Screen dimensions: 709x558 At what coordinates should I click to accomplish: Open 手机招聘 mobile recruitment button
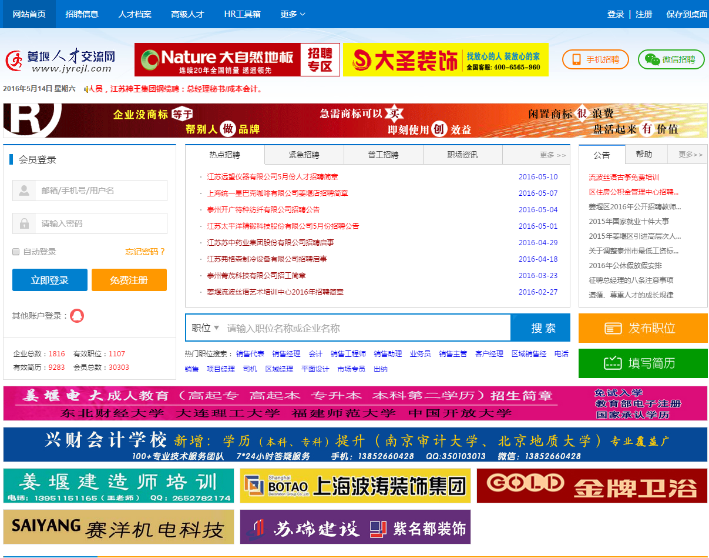(596, 59)
